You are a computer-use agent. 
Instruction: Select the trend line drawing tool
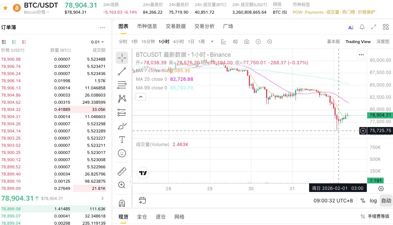tap(122, 71)
